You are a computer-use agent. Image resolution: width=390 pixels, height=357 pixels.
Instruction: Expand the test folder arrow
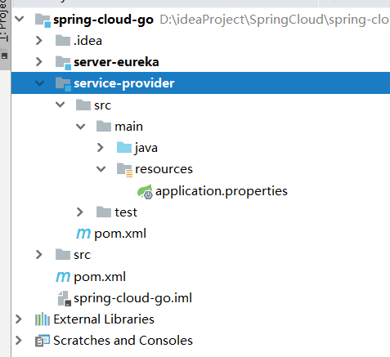[x=80, y=212]
